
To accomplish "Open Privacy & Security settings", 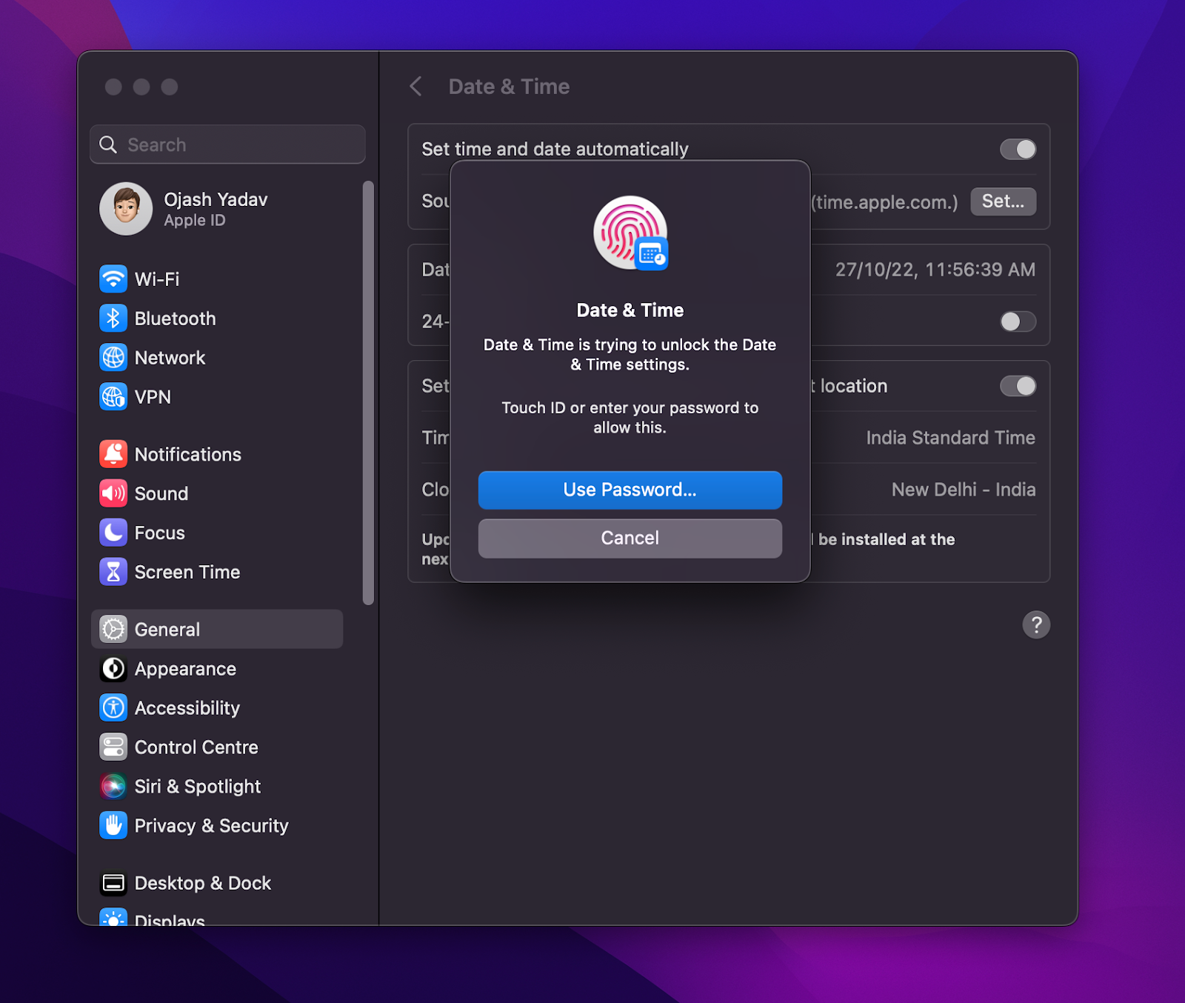I will [113, 825].
